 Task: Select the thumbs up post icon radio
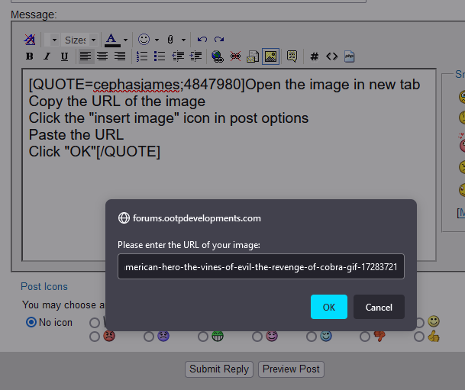point(421,336)
